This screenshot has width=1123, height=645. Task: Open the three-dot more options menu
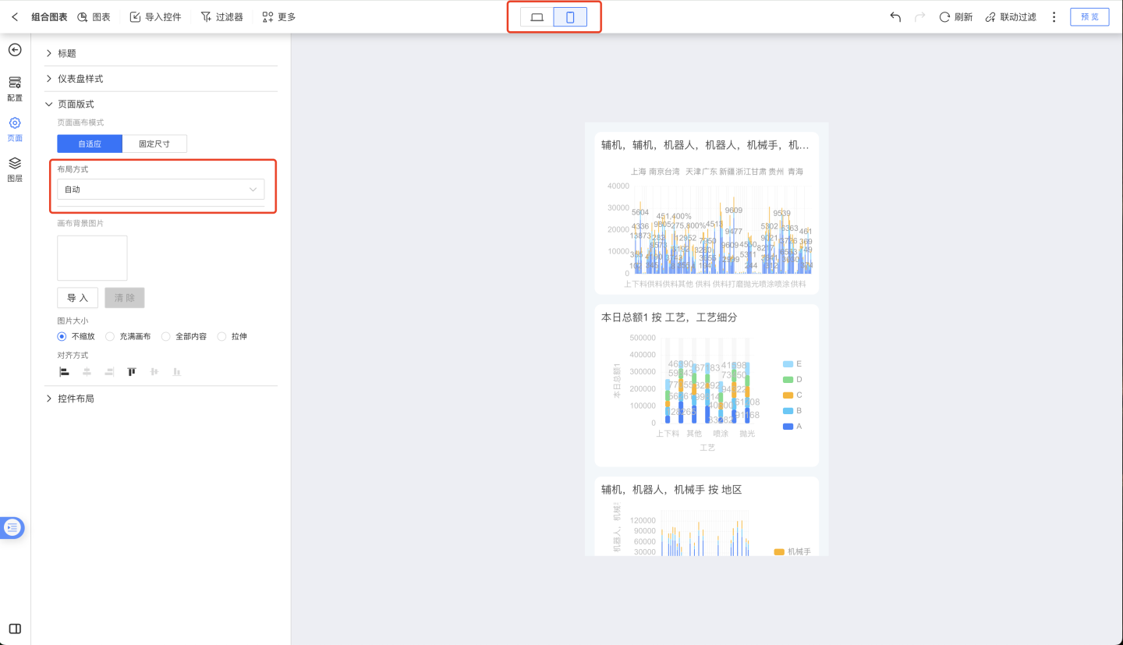[x=1054, y=17]
